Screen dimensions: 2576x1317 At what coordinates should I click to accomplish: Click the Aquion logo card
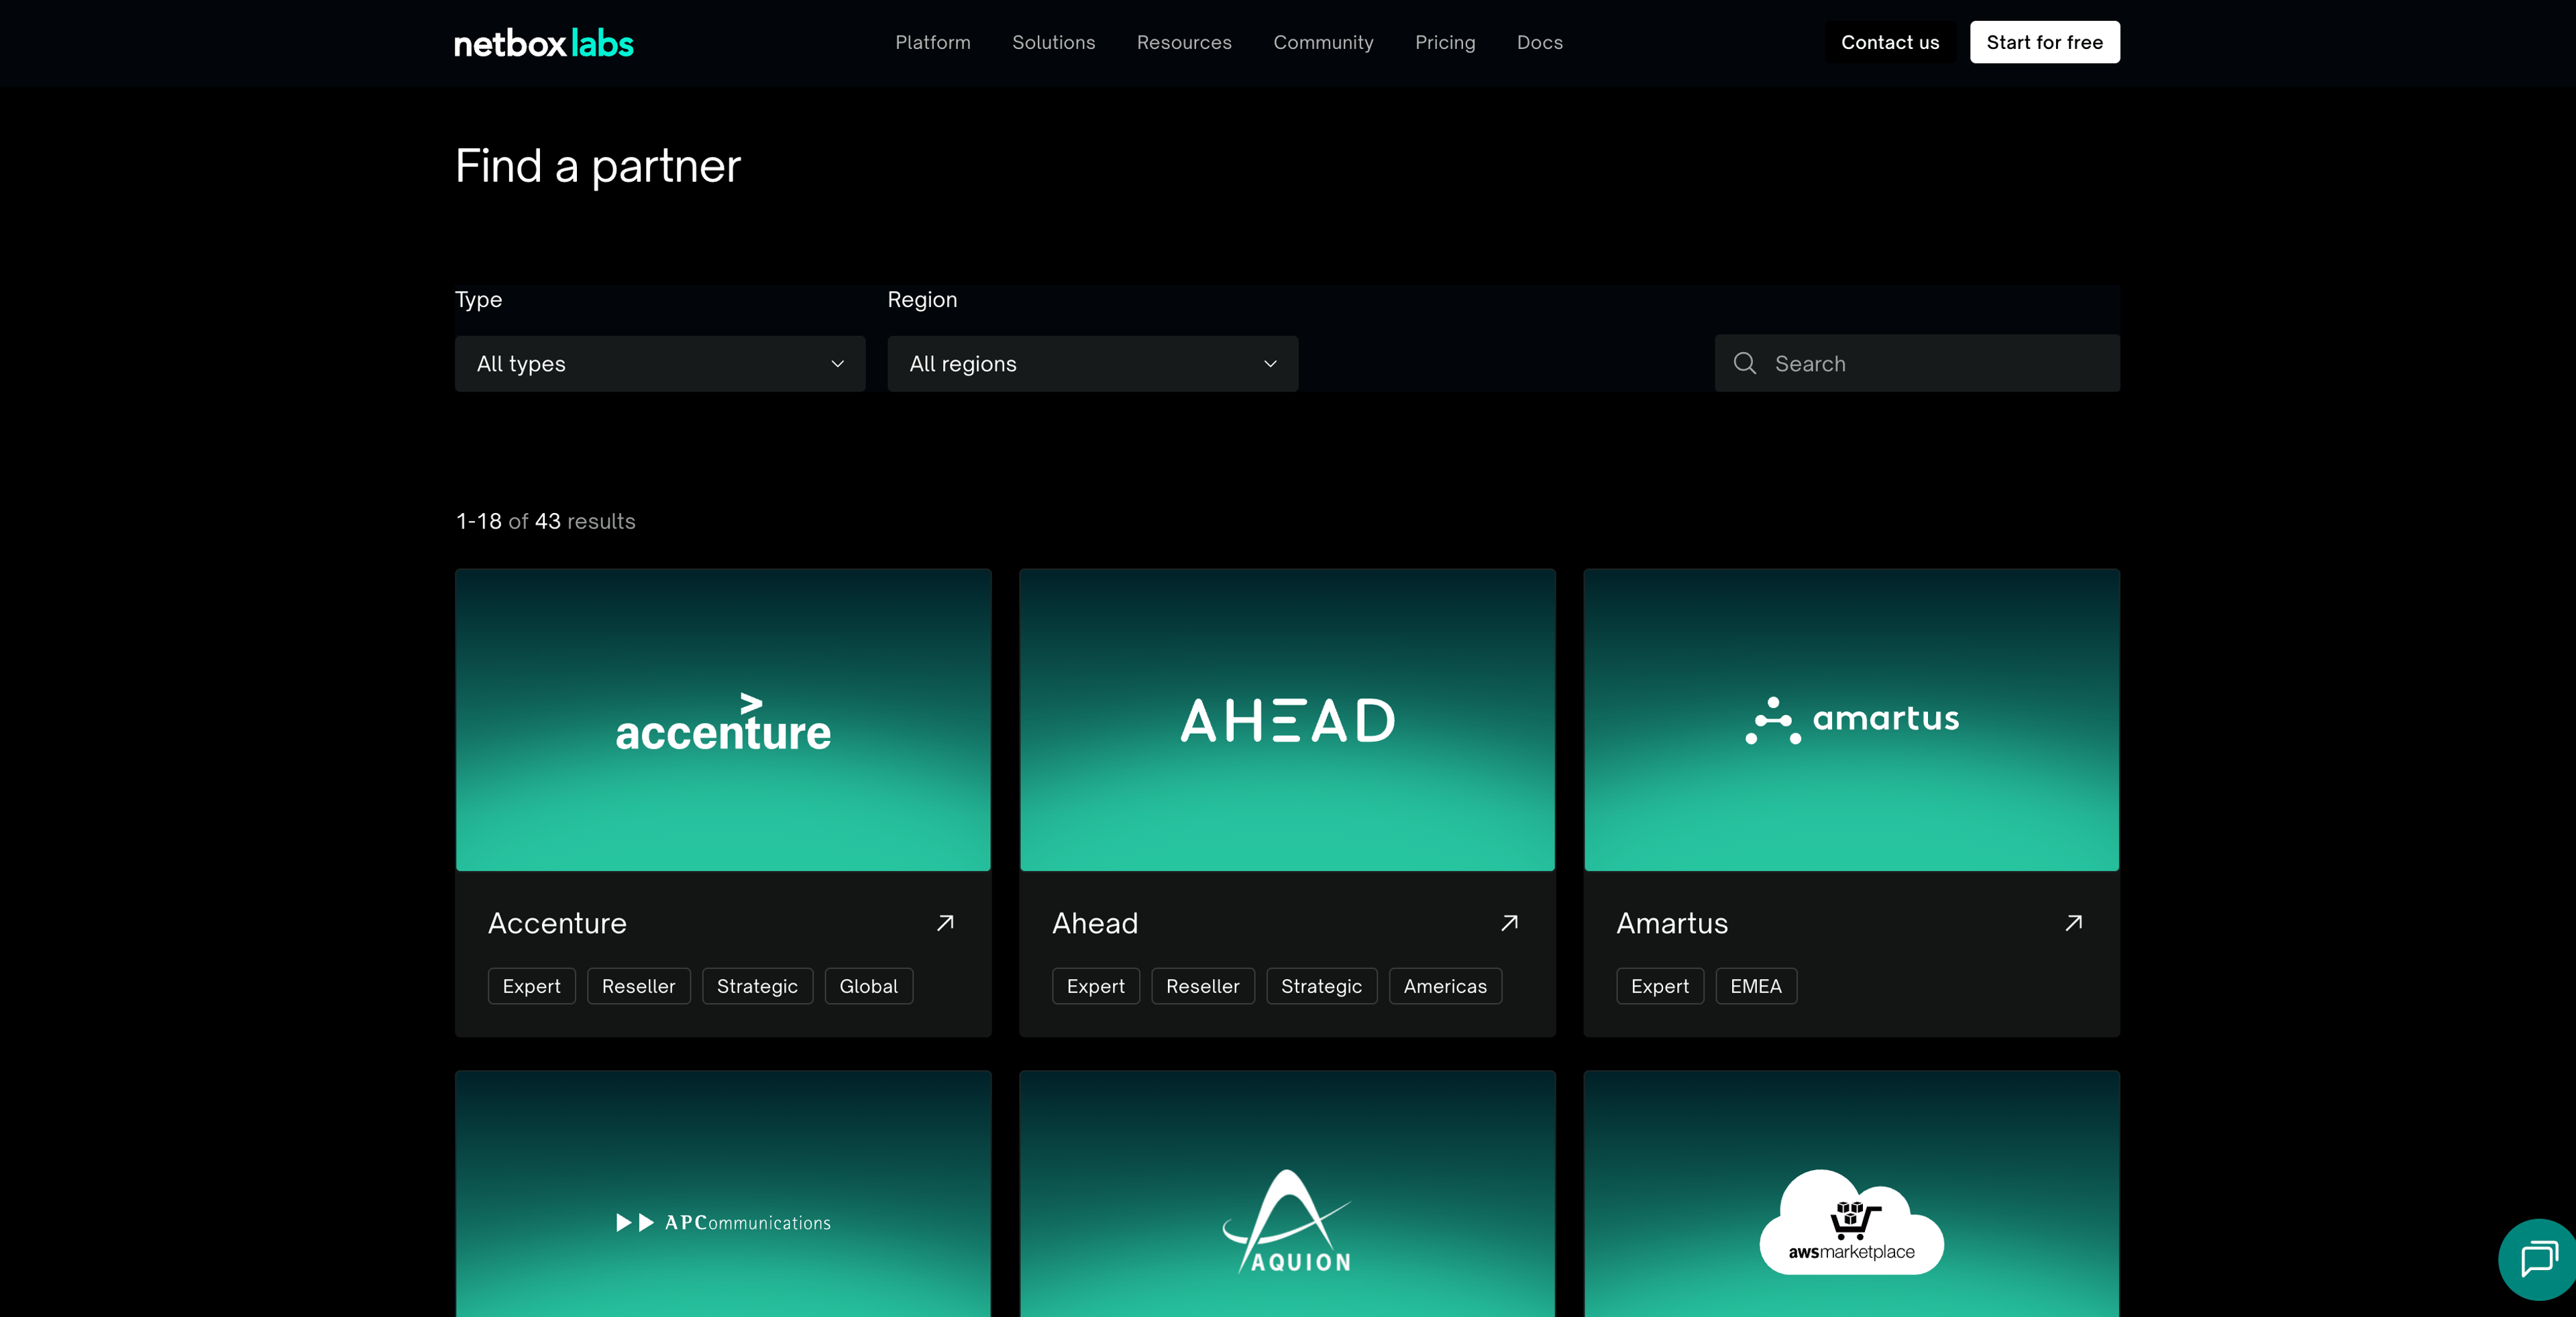click(1287, 1194)
